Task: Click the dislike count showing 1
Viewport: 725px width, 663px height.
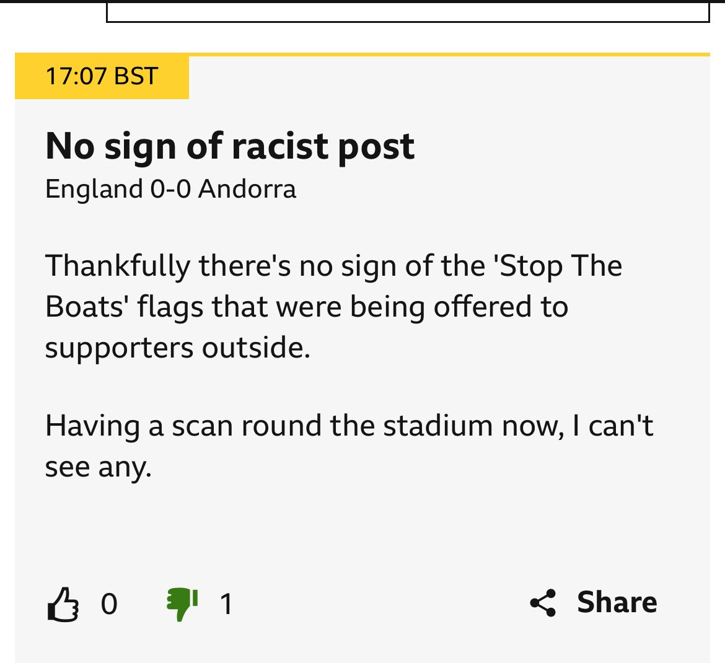Action: click(226, 604)
